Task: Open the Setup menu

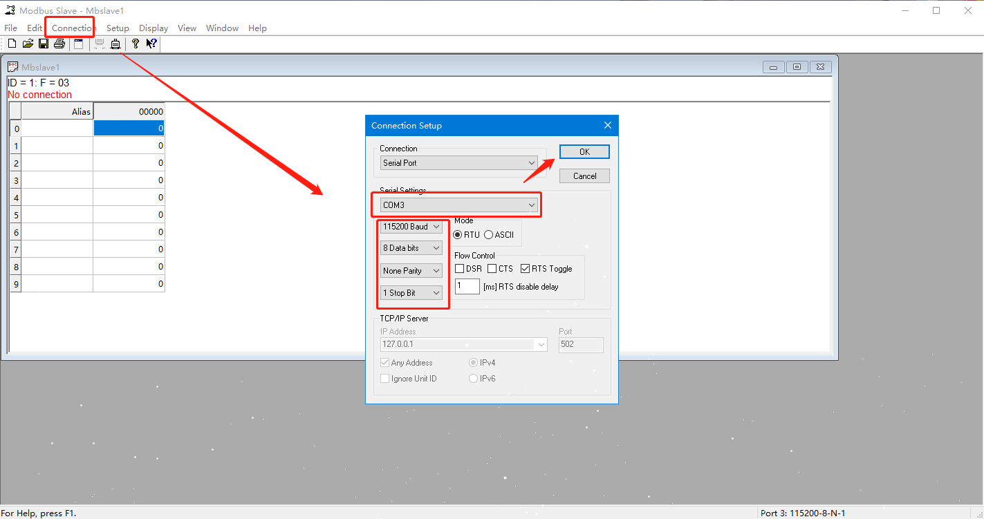Action: pos(118,28)
